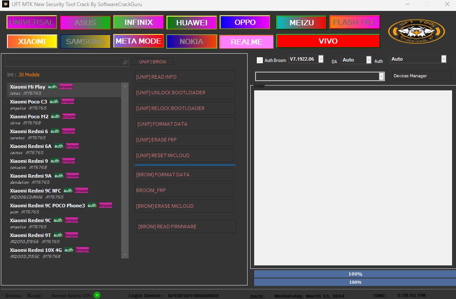Select Xiaomi Redmi 9C POCO Phone3 model
This screenshot has height=299, width=456.
(64, 209)
